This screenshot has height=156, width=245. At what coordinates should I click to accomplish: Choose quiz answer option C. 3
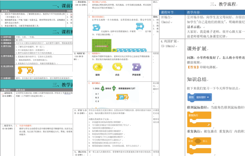97,101
